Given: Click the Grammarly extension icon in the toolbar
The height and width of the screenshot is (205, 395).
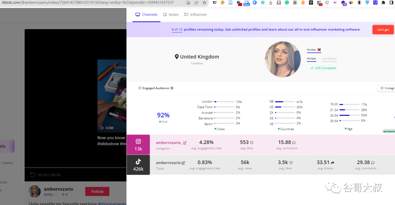Looking at the screenshot, I should coord(287,3).
